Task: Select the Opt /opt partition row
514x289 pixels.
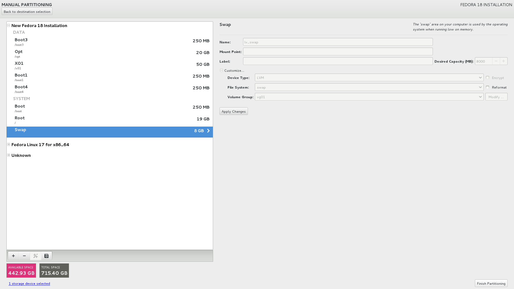Action: point(110,54)
